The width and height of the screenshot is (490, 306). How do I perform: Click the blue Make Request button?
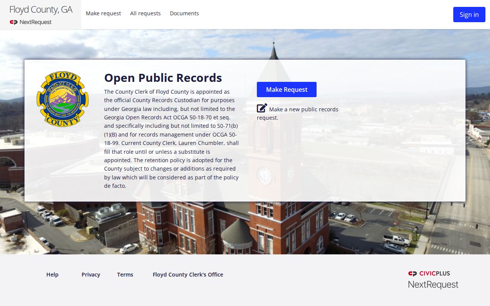click(x=287, y=90)
